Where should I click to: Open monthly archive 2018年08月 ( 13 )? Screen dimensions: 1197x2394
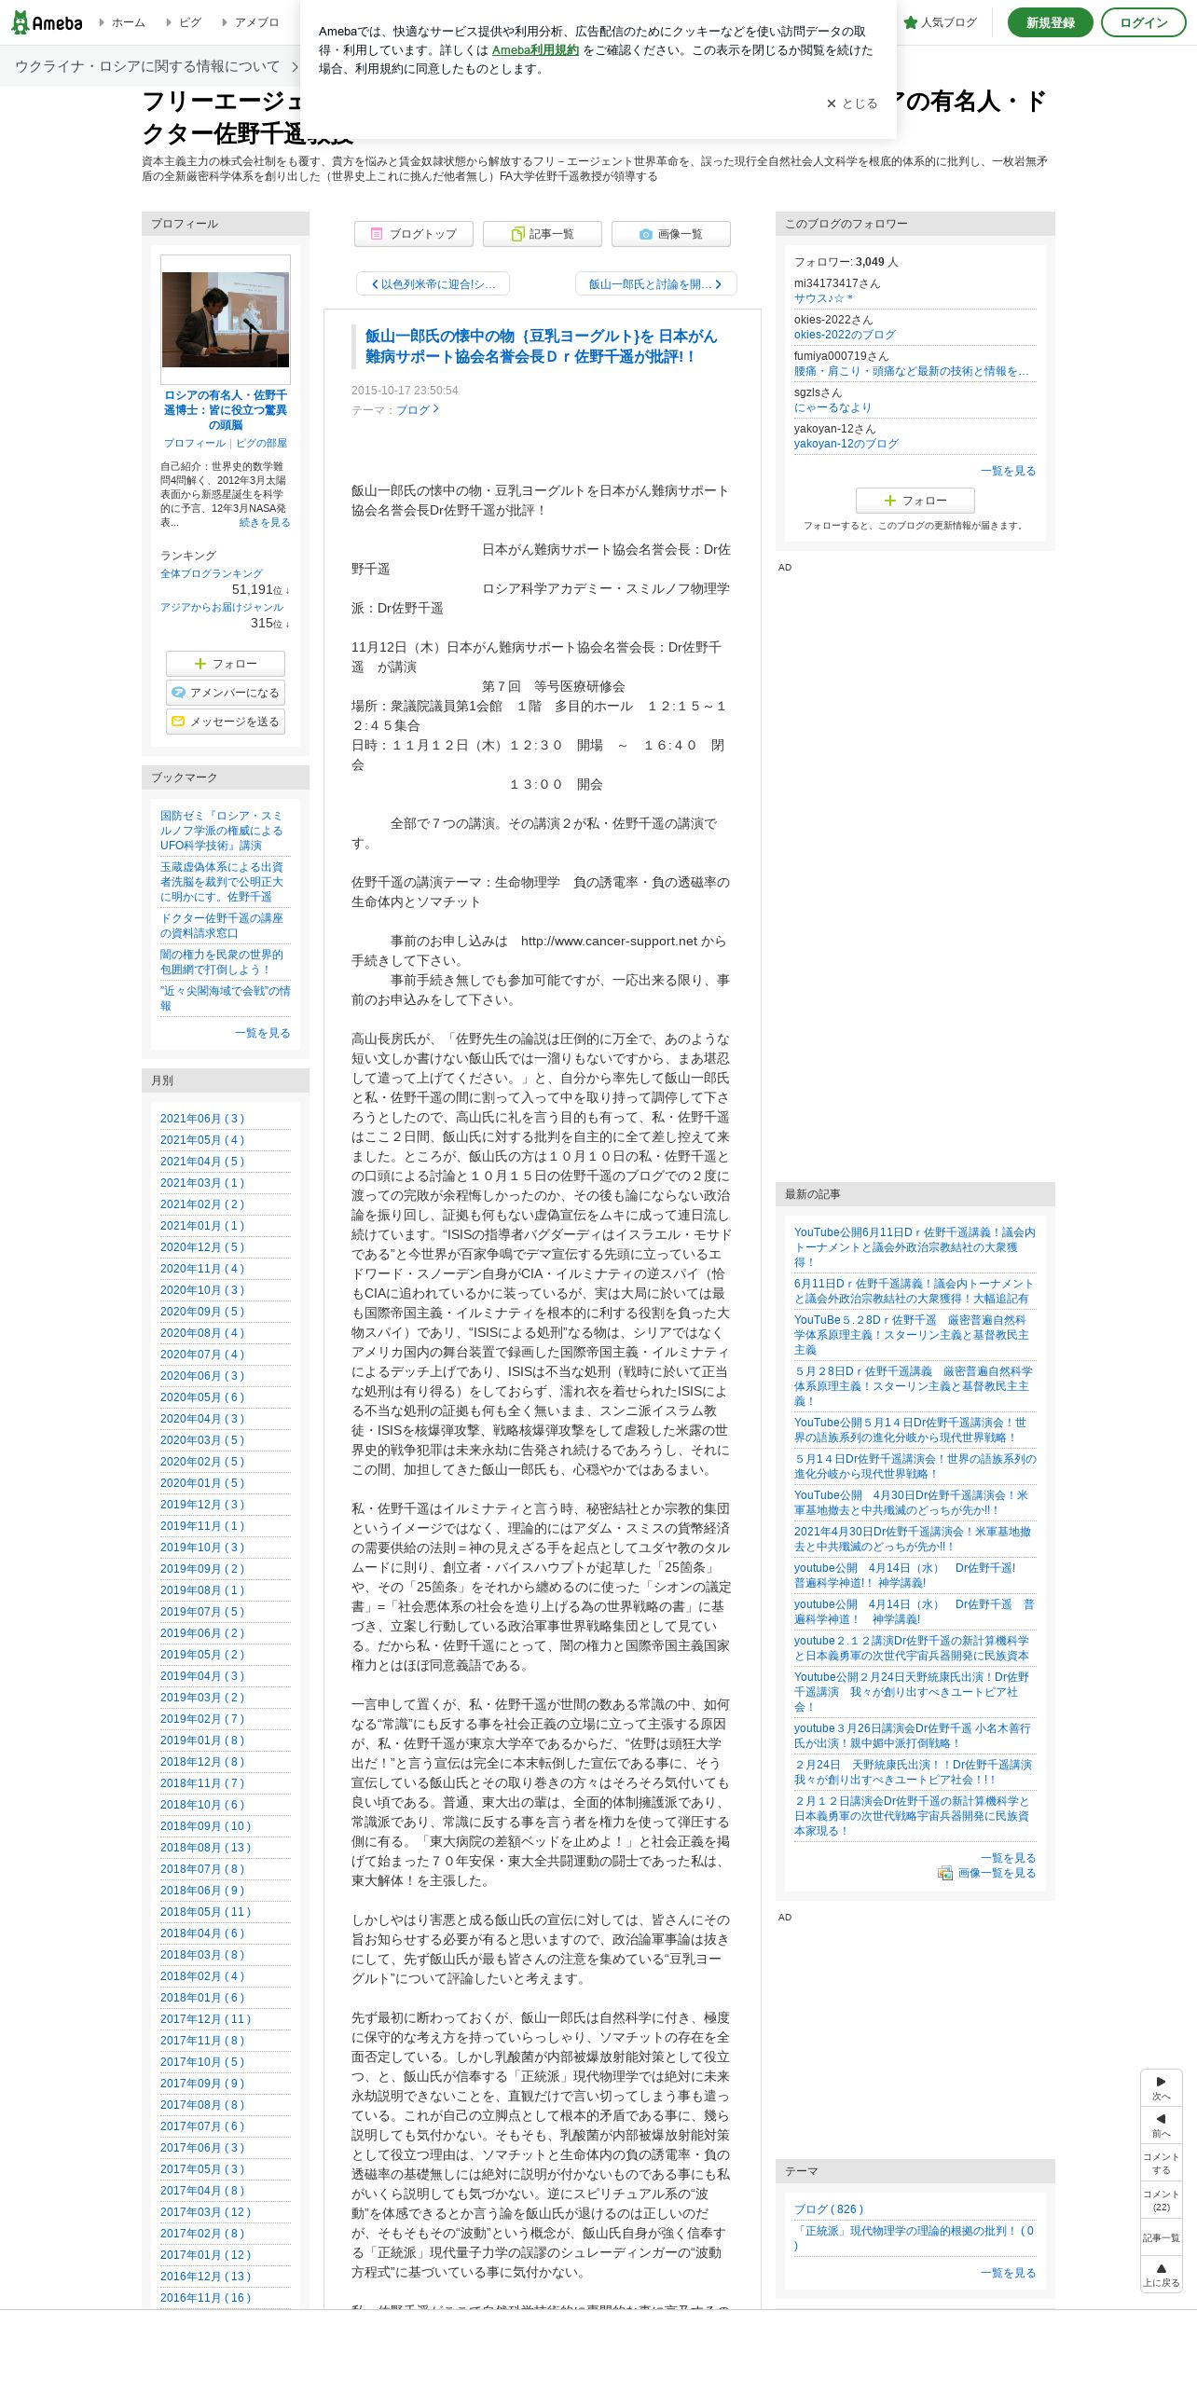coord(206,1848)
